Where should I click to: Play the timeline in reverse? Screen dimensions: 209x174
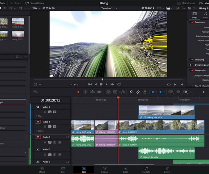tap(96, 84)
